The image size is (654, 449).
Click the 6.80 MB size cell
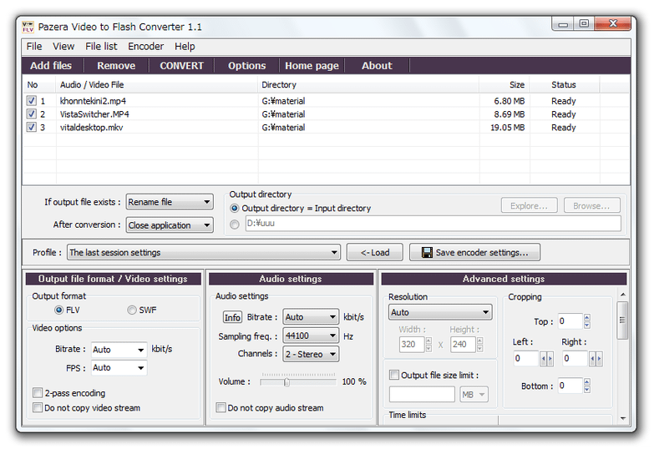click(x=509, y=101)
